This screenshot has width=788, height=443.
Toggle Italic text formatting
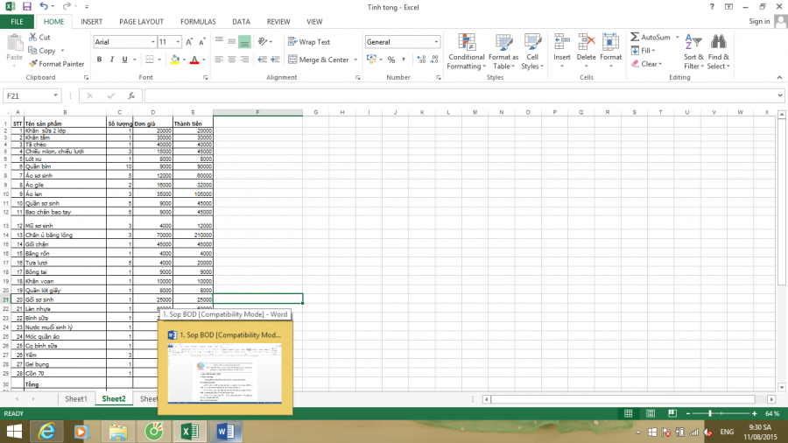tap(111, 60)
